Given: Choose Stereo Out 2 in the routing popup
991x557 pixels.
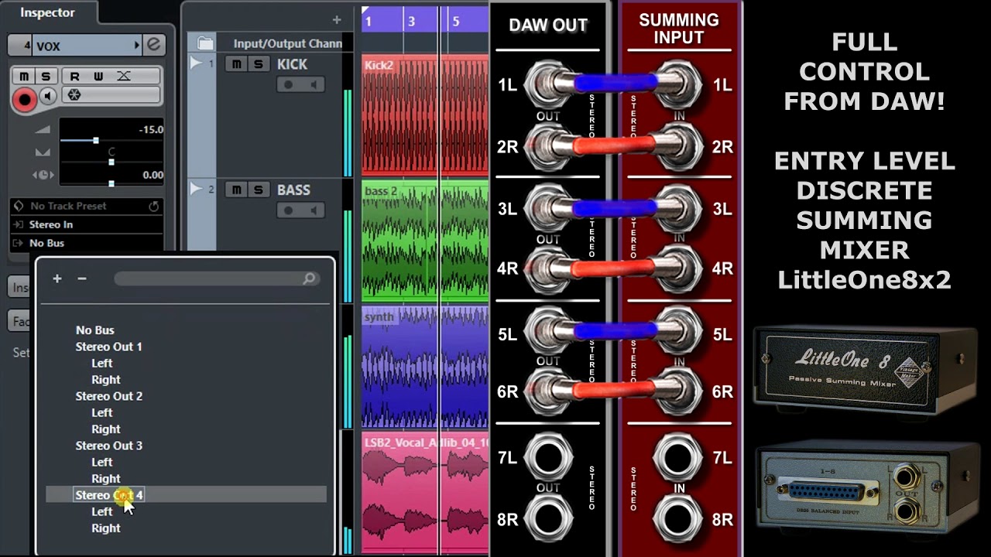Looking at the screenshot, I should tap(108, 396).
